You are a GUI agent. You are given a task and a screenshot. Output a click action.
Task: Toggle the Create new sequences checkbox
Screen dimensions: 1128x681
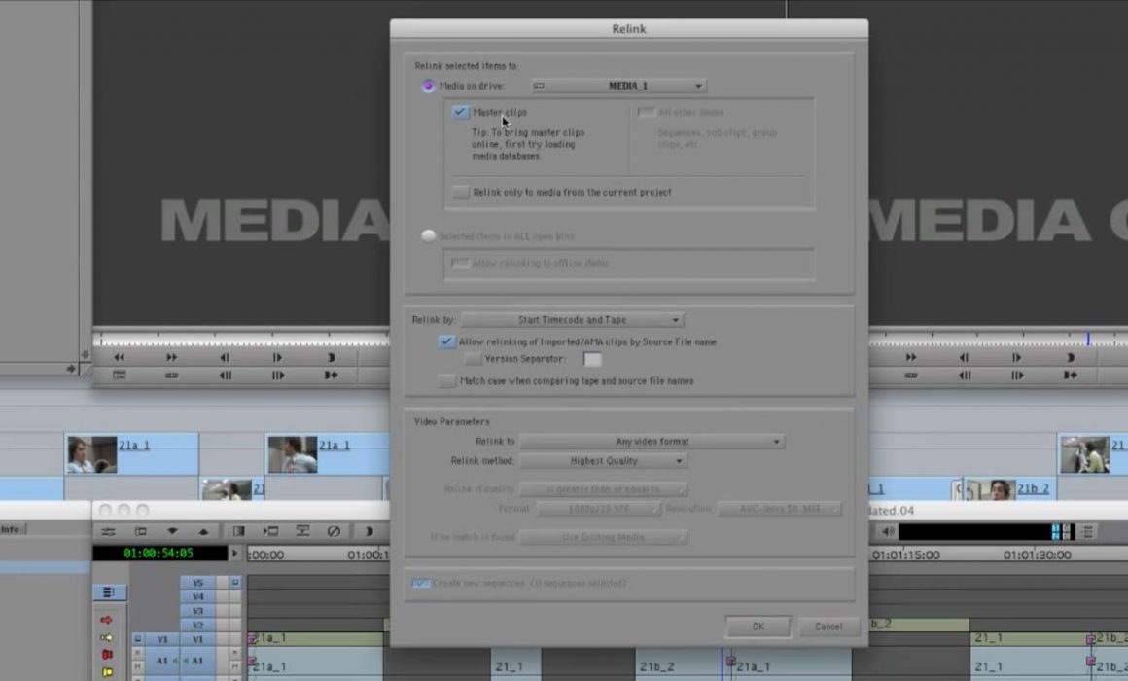pos(421,583)
